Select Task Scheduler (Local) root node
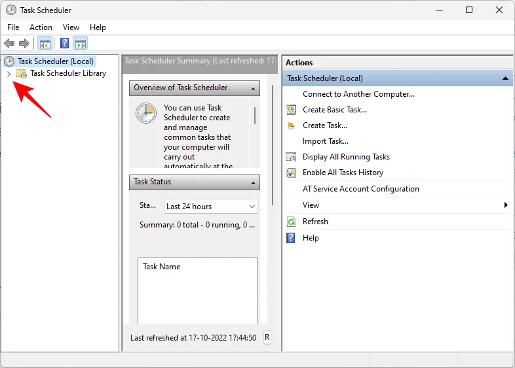This screenshot has height=368, width=515. (x=56, y=61)
